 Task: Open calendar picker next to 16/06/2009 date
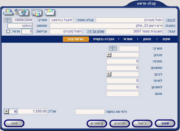7,20
